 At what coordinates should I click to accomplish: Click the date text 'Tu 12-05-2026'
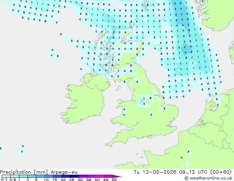[155, 172]
